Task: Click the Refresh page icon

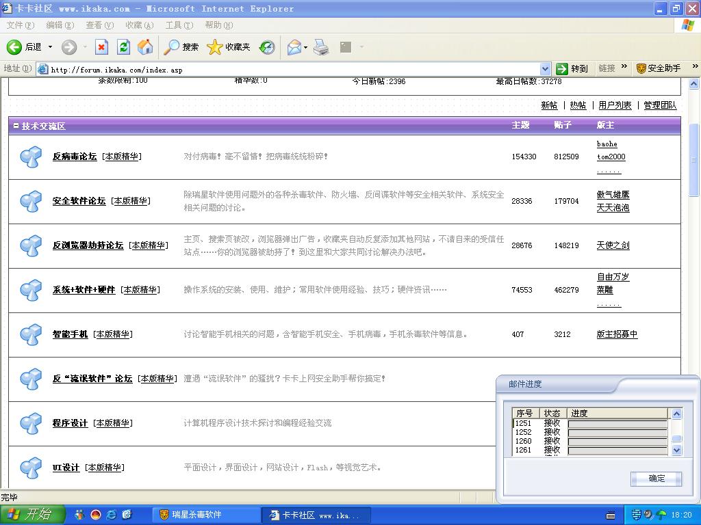Action: (x=123, y=47)
